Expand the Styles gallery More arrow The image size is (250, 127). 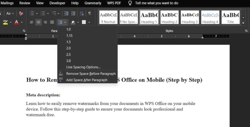pyautogui.click(x=243, y=23)
